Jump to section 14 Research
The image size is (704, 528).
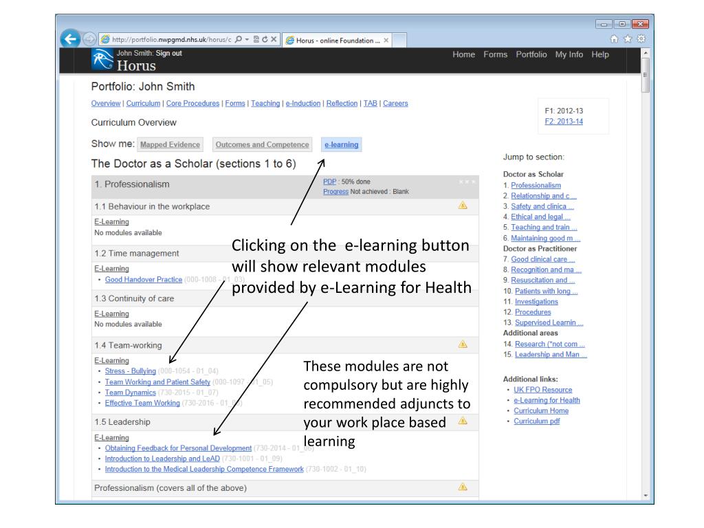click(x=550, y=344)
